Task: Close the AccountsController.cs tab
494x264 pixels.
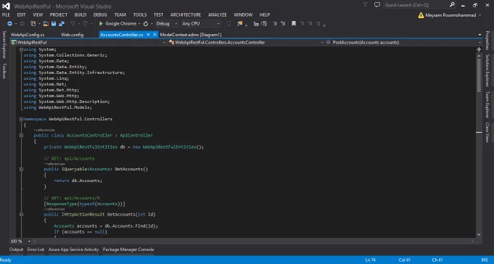Action: [x=155, y=35]
